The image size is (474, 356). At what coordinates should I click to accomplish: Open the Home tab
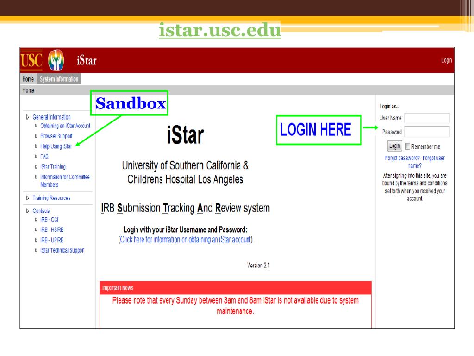point(28,79)
